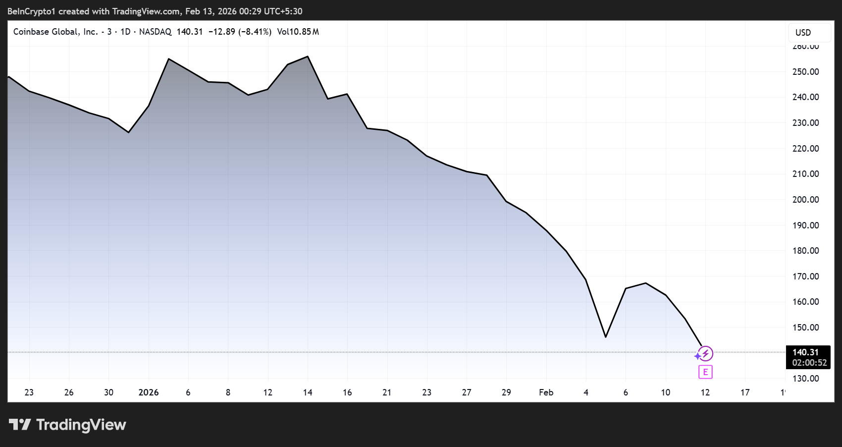
Task: Click the volume readout Vol10.85M
Action: (300, 31)
